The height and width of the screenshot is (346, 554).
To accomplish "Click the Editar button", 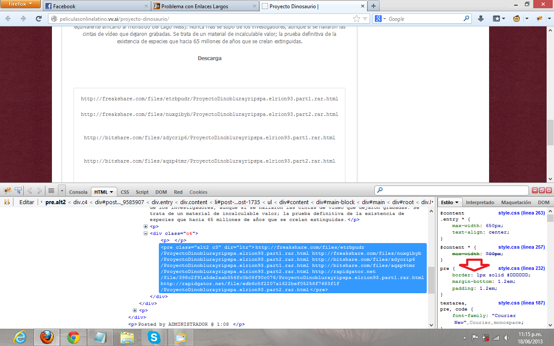I will pyautogui.click(x=27, y=202).
